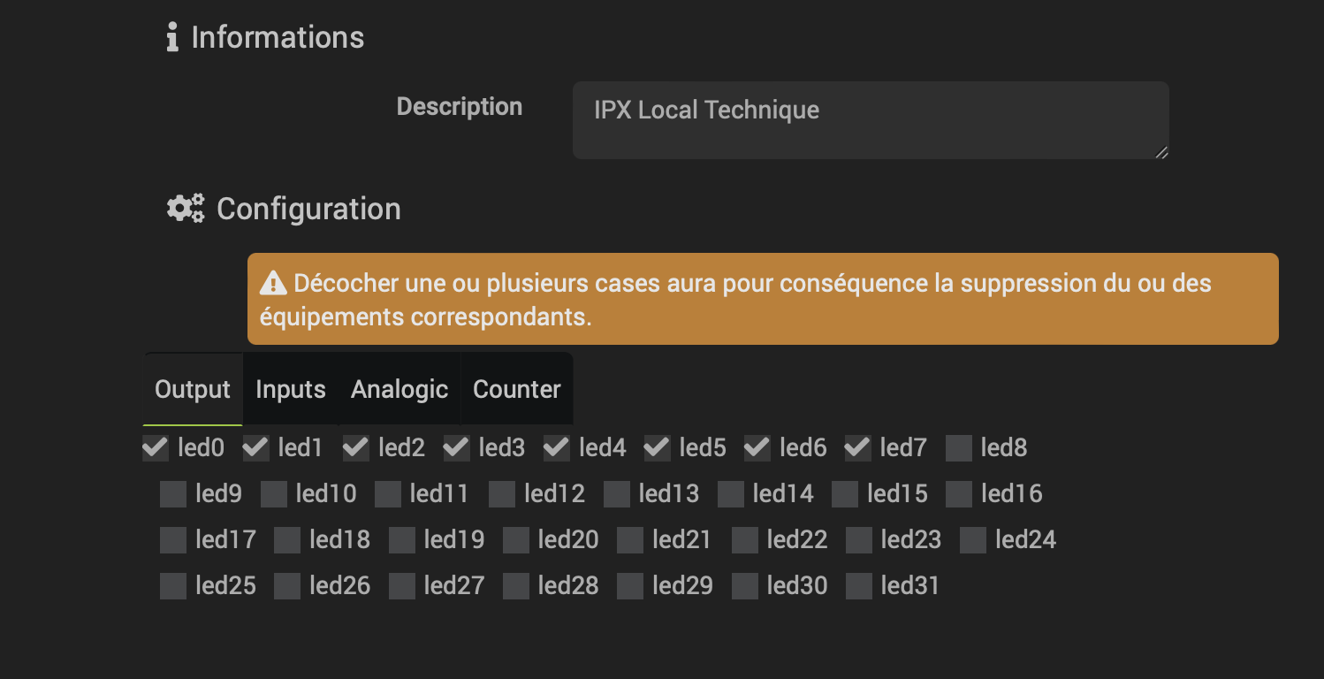1324x679 pixels.
Task: Uncheck led5 in the Output tab
Action: pyautogui.click(x=656, y=447)
